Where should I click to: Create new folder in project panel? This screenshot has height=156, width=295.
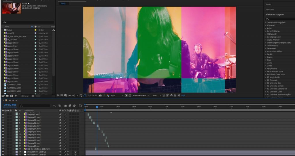click(x=7, y=96)
